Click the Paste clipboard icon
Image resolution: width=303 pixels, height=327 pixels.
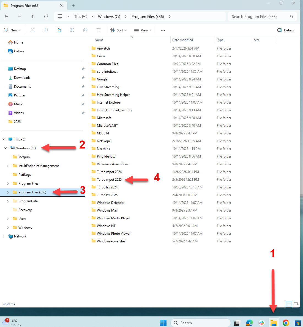tap(59, 30)
